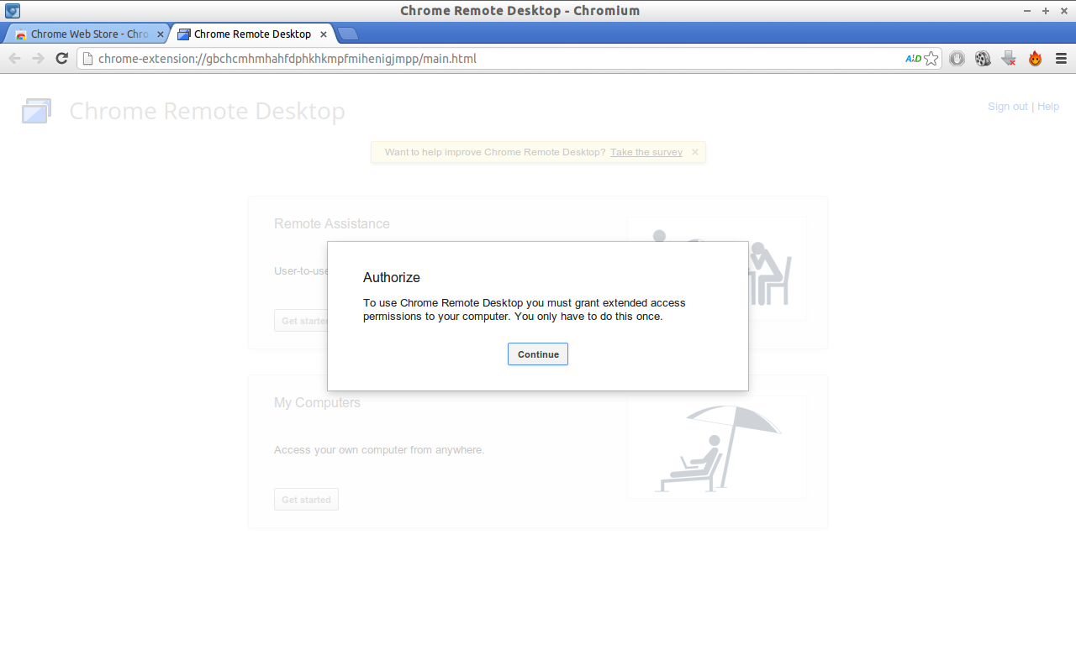Click the window menu icon in title bar
The height and width of the screenshot is (650, 1076).
click(13, 11)
